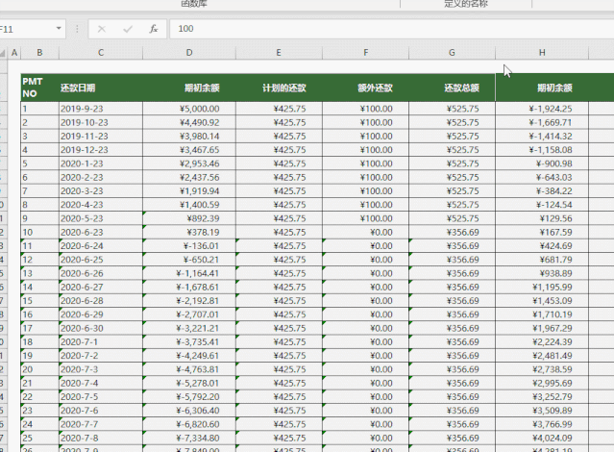This screenshot has height=452, width=614.
Task: Select cell with ¥378.19
Action: pyautogui.click(x=189, y=232)
